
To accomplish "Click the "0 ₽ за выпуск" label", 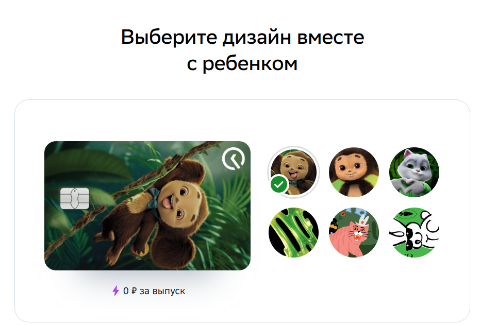I will 154,291.
